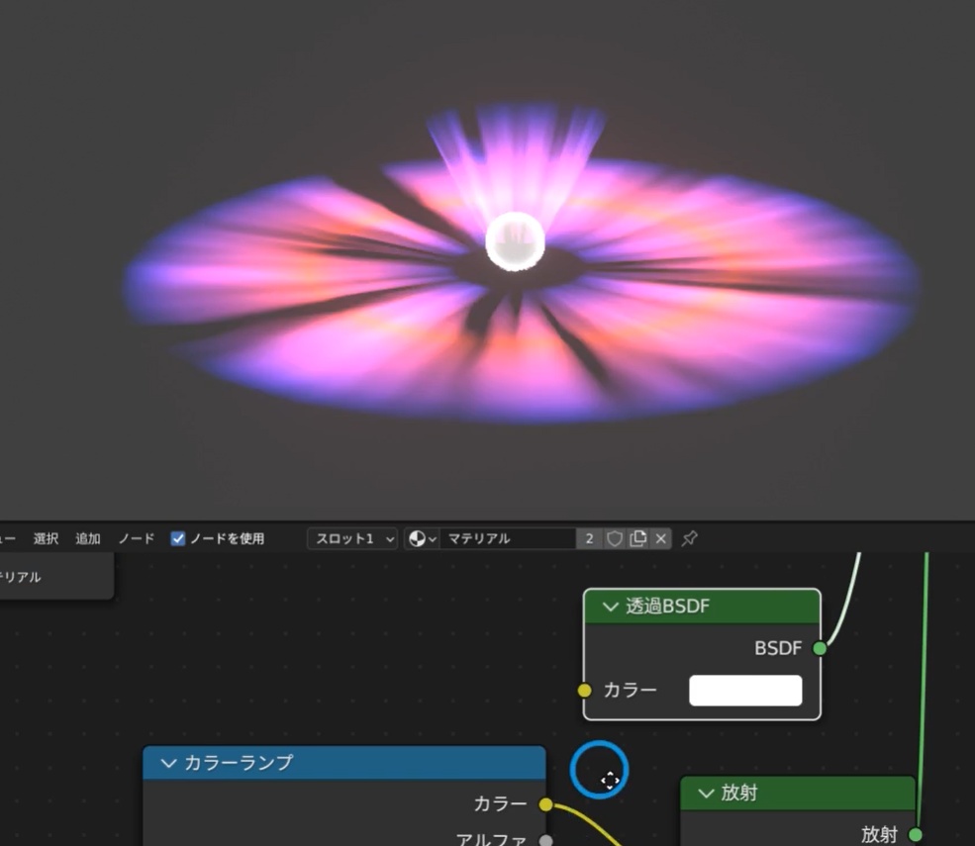Click the アルファ output socket
The height and width of the screenshot is (846, 975).
point(545,840)
